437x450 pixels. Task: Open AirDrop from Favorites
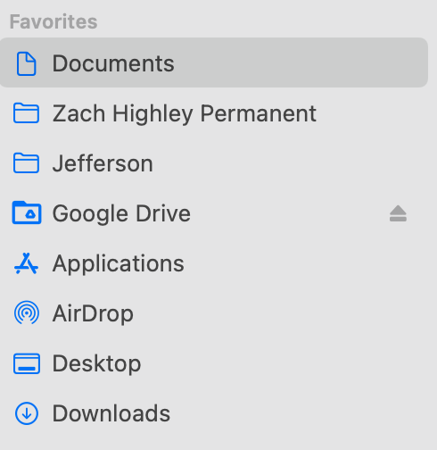[214, 313]
